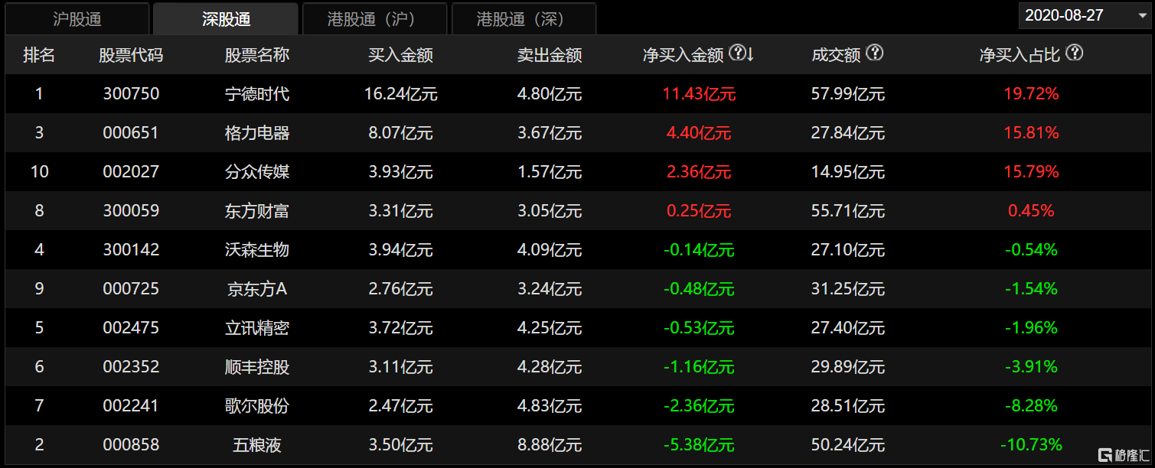Screen dimensions: 1155x468
Task: Select stock name 京东方A
Action: [257, 289]
